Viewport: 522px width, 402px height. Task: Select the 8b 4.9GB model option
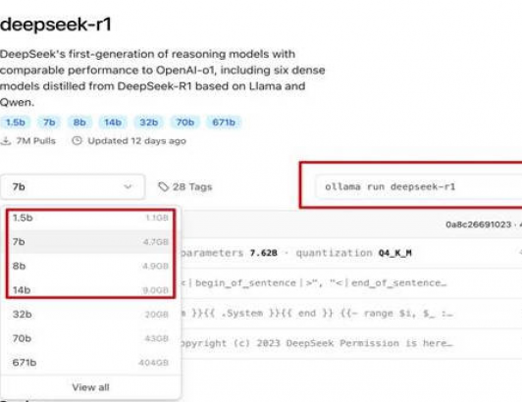point(90,267)
